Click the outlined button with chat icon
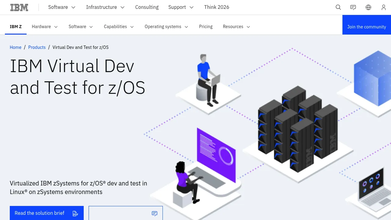 [126, 213]
